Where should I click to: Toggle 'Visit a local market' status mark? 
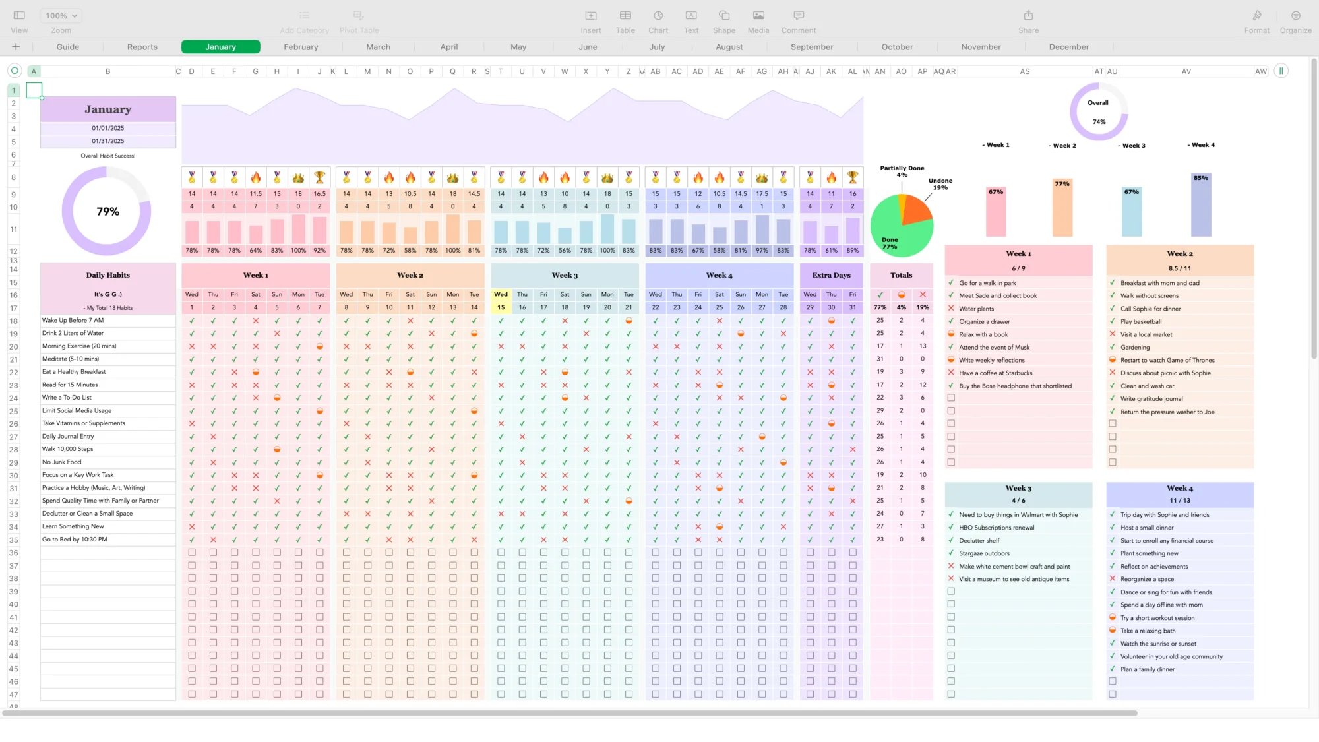(1113, 334)
